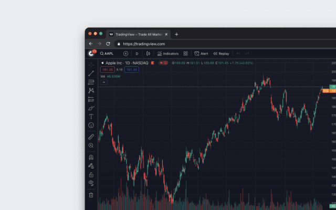
Task: Select the crosshair cursor tool
Action: coord(91,64)
